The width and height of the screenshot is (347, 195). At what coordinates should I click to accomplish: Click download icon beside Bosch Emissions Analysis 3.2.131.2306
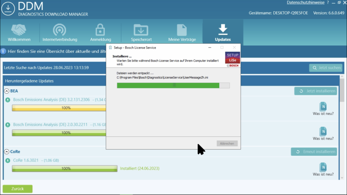[x=8, y=100]
